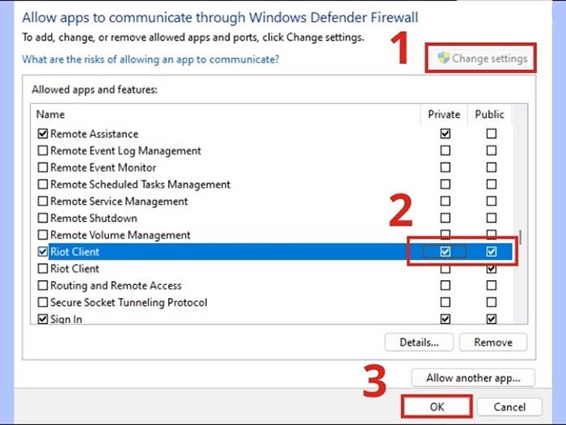Tick Public for Remote Service Management
Viewport: 566px width, 425px height.
pyautogui.click(x=492, y=201)
